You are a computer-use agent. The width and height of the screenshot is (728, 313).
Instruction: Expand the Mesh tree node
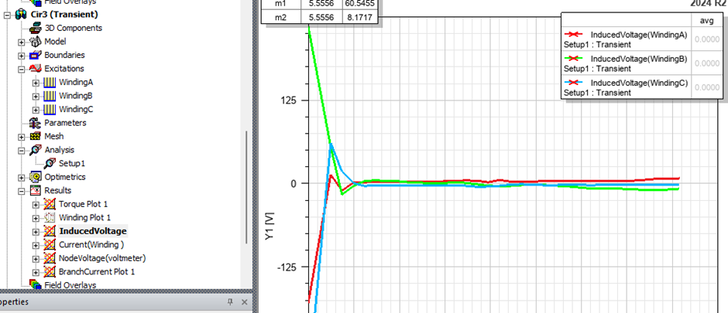tap(22, 137)
